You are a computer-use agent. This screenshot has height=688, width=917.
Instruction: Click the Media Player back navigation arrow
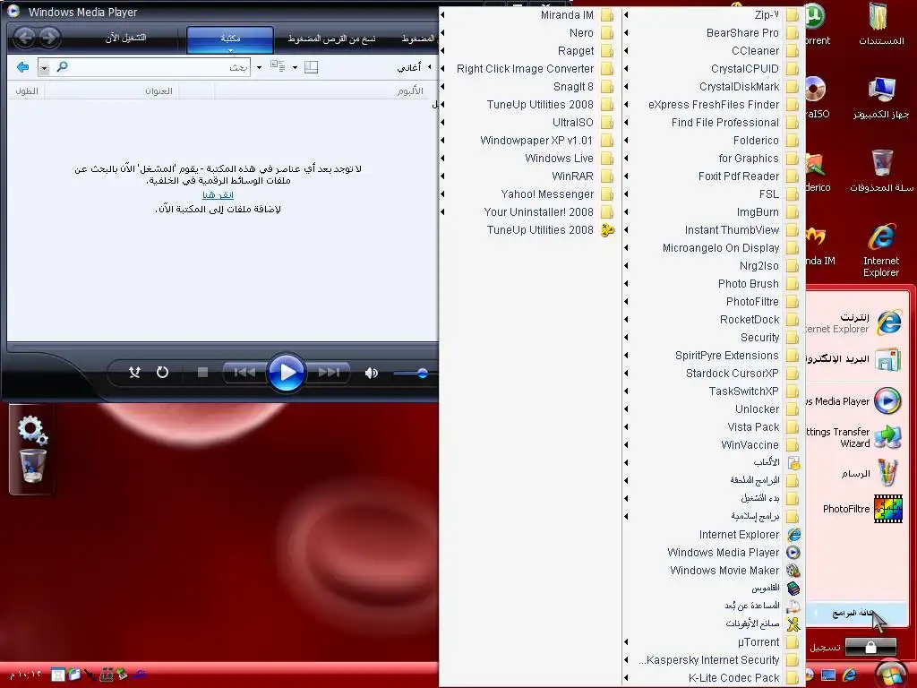click(x=24, y=38)
